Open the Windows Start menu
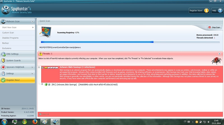224x125 pixels. (x=4, y=122)
